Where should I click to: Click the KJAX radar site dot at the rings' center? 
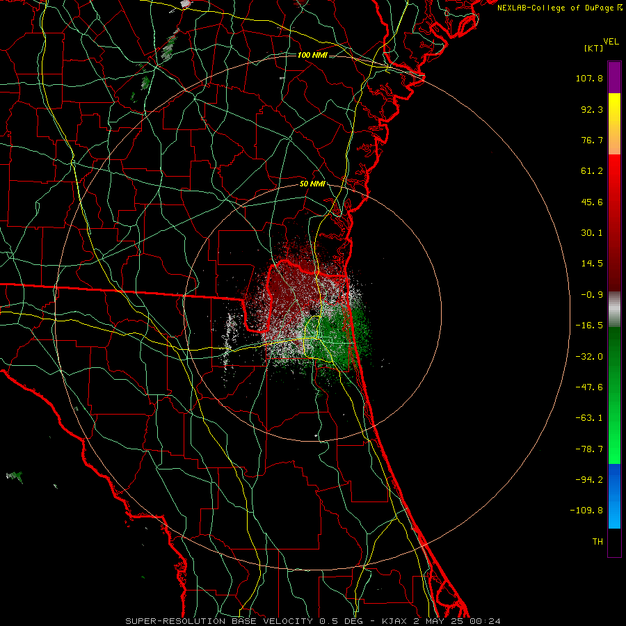pyautogui.click(x=313, y=312)
